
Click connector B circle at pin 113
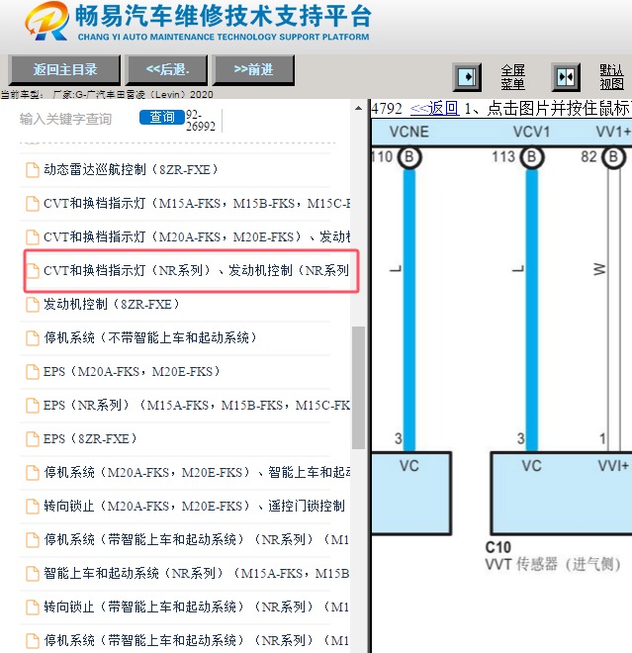pos(532,157)
